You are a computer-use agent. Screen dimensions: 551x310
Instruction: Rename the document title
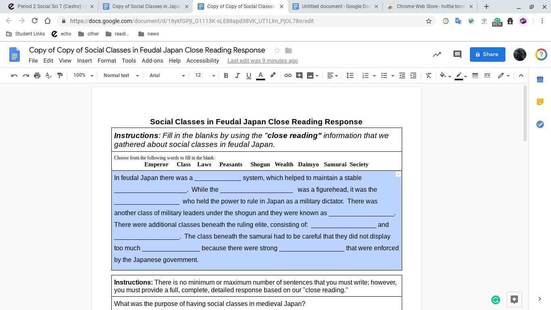point(147,50)
